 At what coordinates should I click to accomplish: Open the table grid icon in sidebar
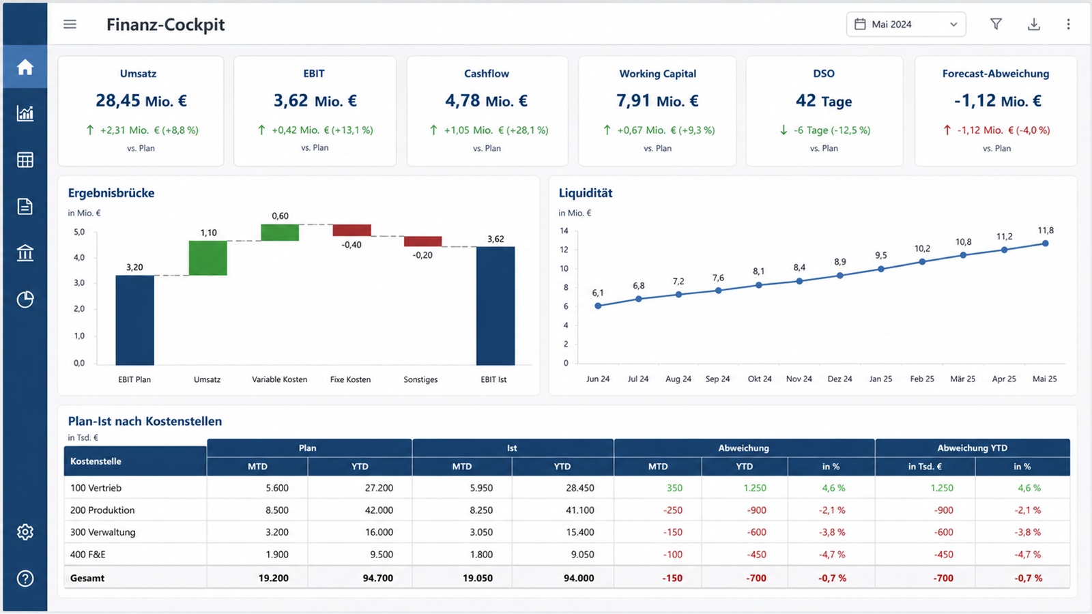[25, 160]
